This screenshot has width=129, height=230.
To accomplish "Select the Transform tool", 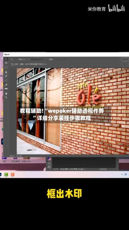I will (6, 80).
